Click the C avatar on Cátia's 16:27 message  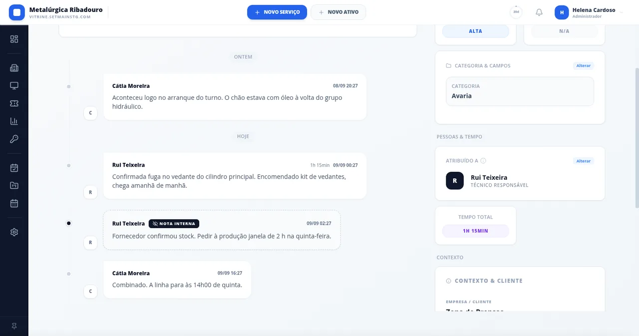click(90, 291)
